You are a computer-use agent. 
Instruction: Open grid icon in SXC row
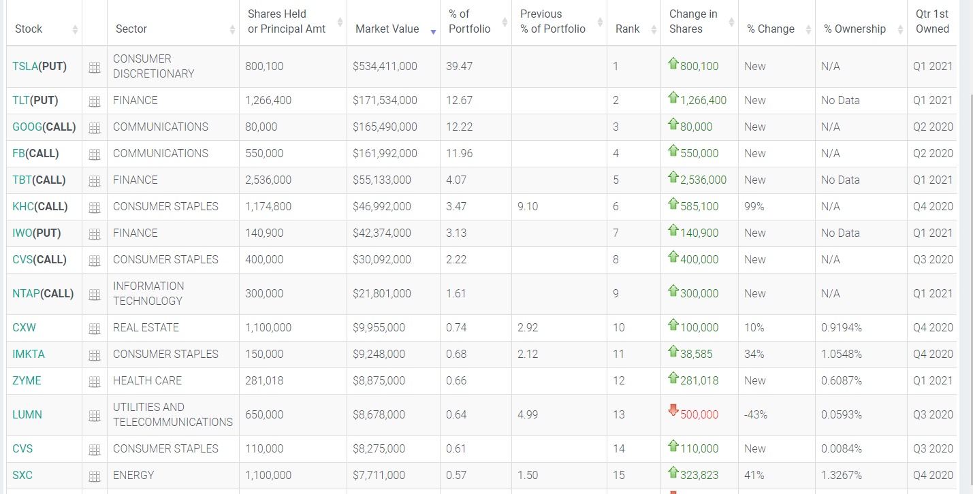point(95,476)
